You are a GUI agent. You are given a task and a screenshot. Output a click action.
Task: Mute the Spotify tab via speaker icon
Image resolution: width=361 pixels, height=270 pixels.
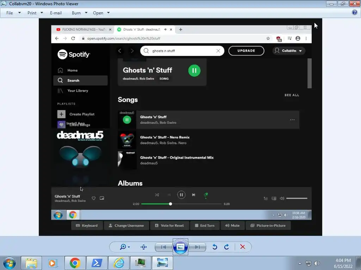pos(166,30)
